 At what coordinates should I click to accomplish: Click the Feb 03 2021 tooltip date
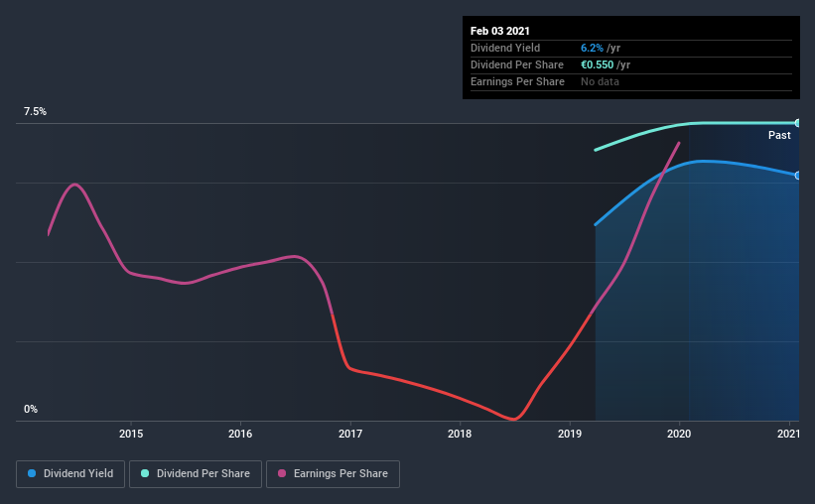500,31
